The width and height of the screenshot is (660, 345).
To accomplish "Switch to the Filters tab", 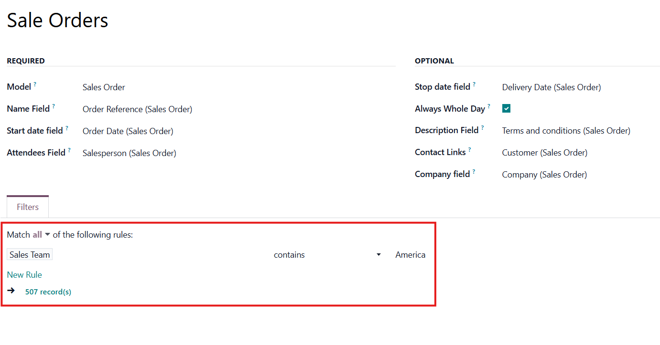I will click(x=28, y=207).
